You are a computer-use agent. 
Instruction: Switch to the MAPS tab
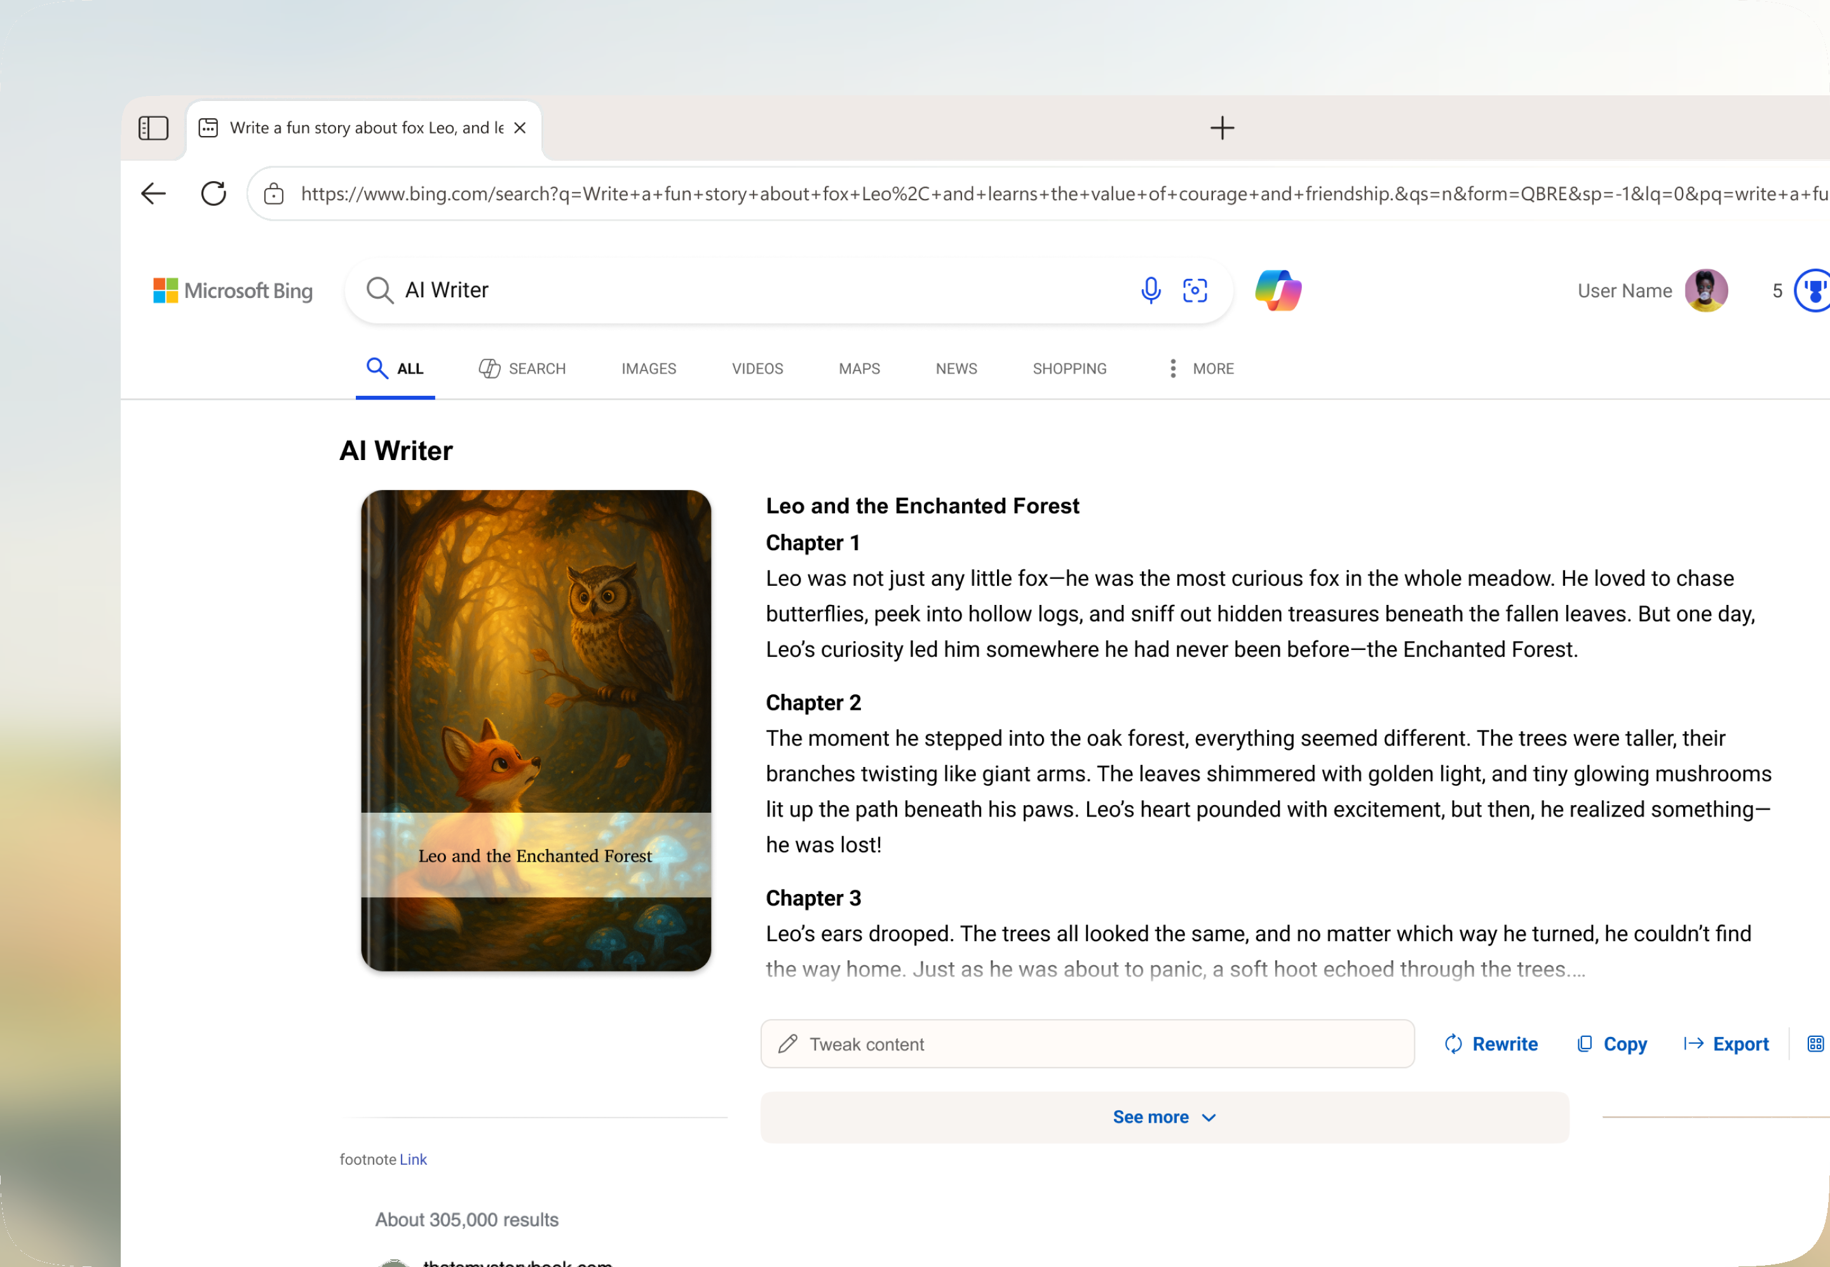[859, 369]
